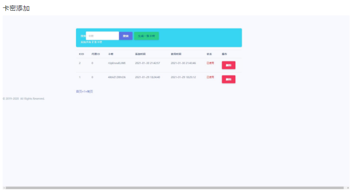Click the 卡密添加 page heading
Screen dimensions: 354x196
(16, 8)
